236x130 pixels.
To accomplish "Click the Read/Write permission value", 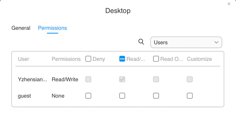I will 65,79.
